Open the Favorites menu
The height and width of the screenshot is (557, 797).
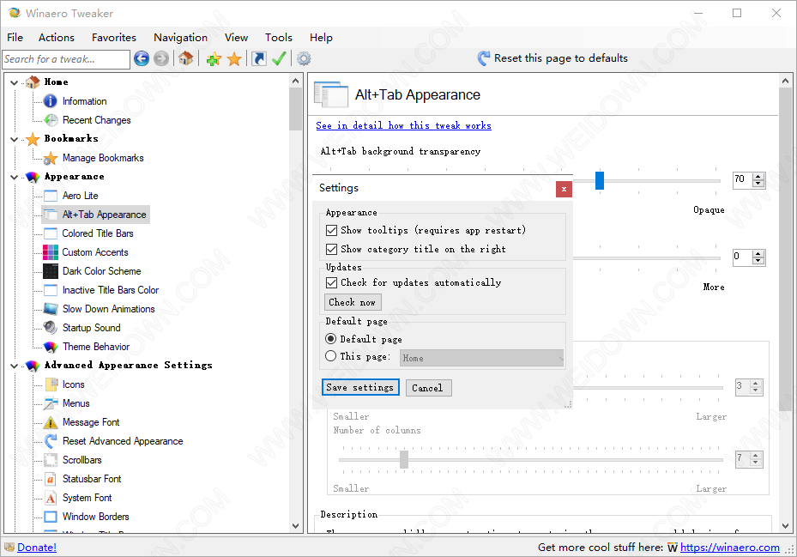114,38
